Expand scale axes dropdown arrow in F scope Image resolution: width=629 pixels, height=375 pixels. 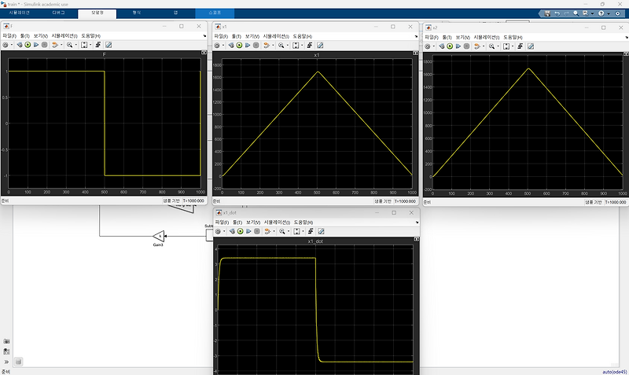(x=90, y=45)
